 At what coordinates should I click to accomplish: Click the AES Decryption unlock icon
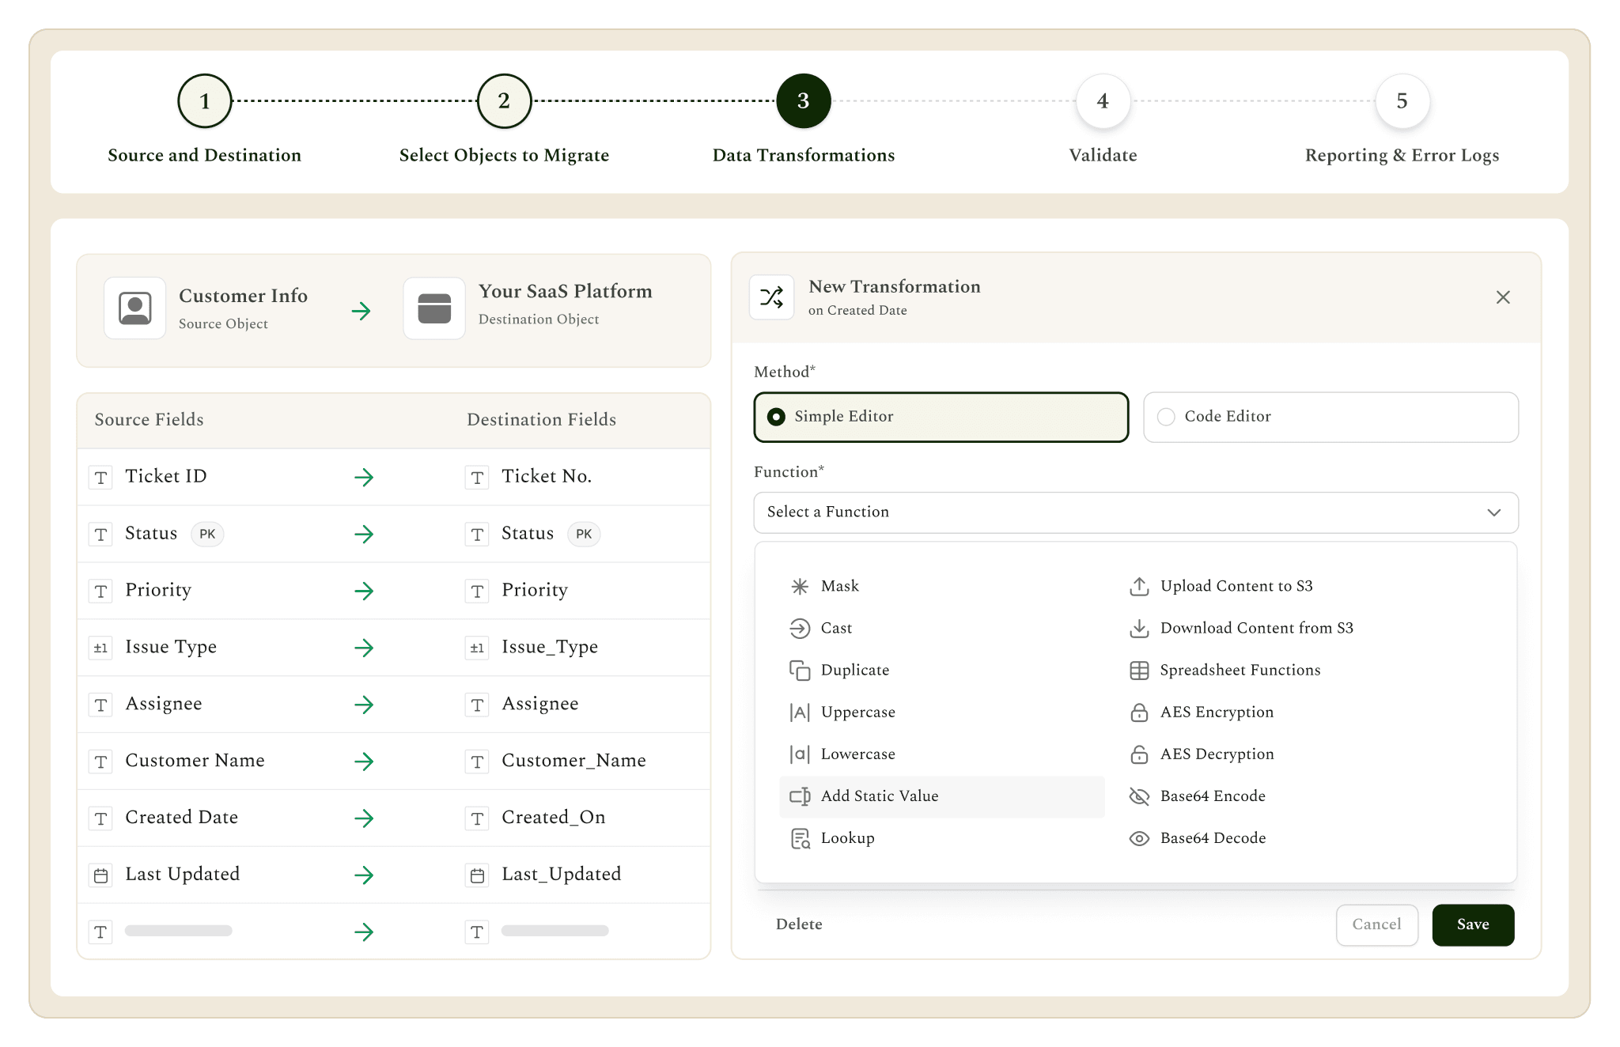click(x=1139, y=754)
